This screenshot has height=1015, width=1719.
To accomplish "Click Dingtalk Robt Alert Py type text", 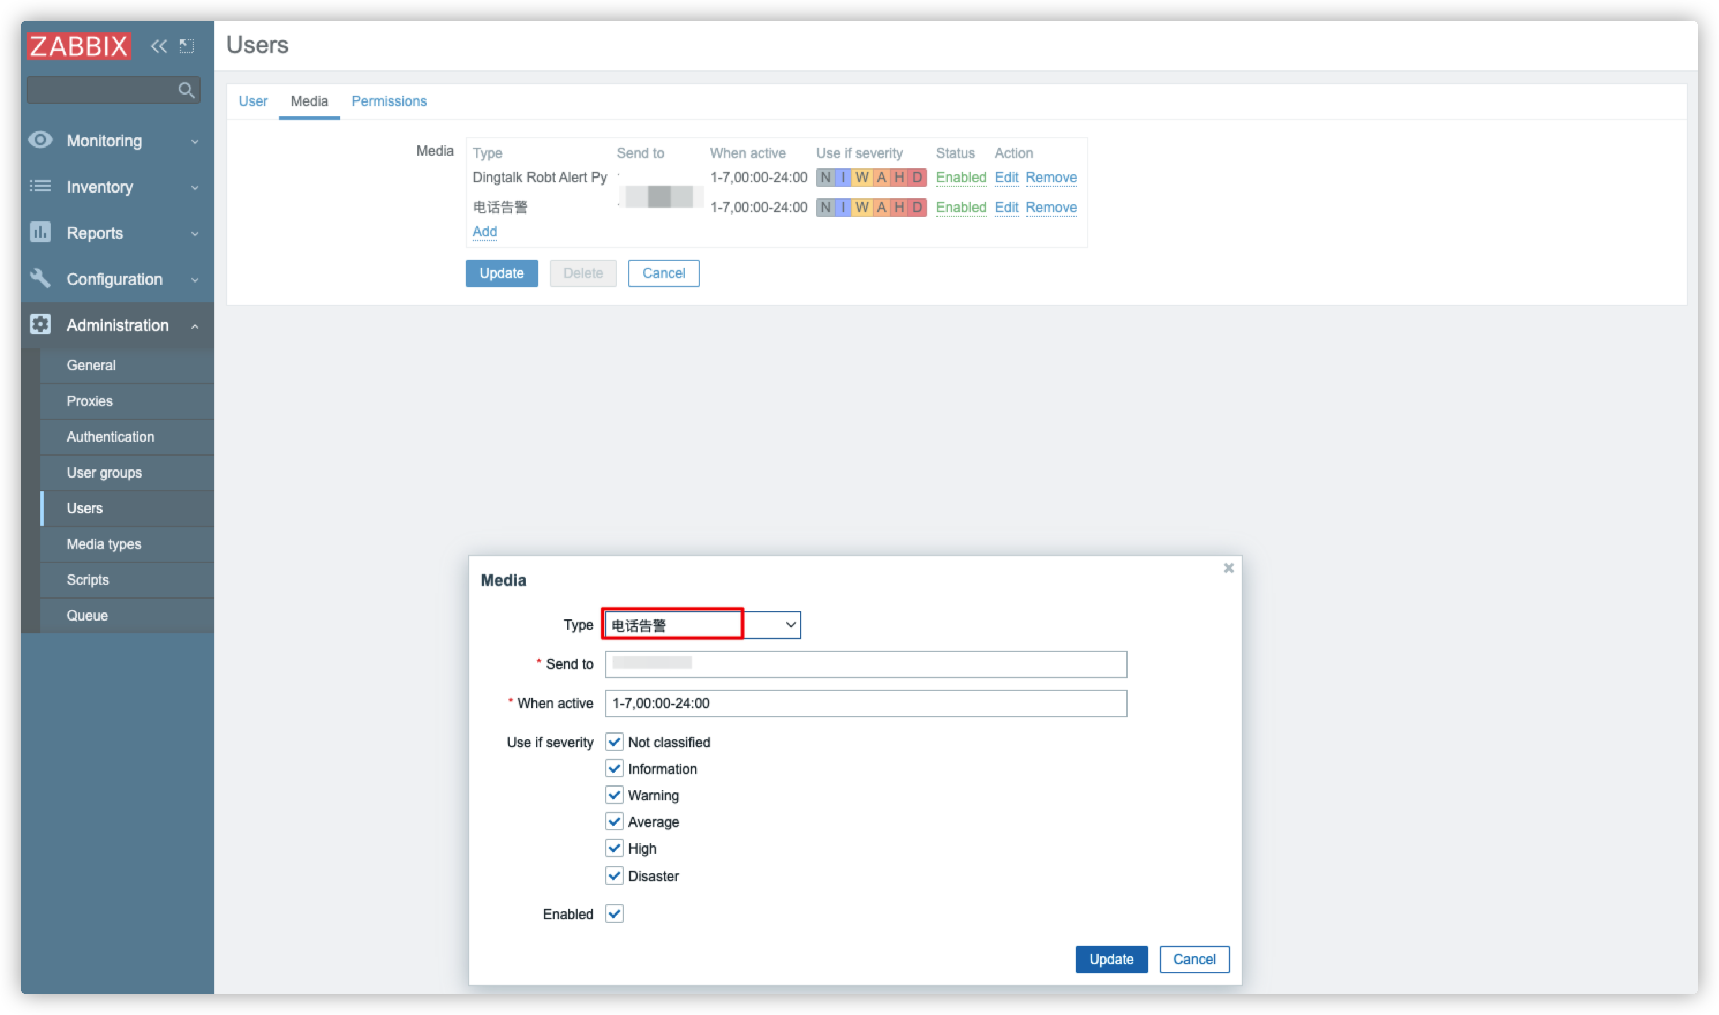I will pyautogui.click(x=540, y=178).
